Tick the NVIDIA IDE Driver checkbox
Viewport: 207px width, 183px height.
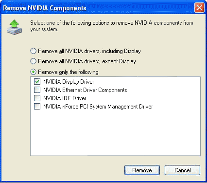pos(37,98)
